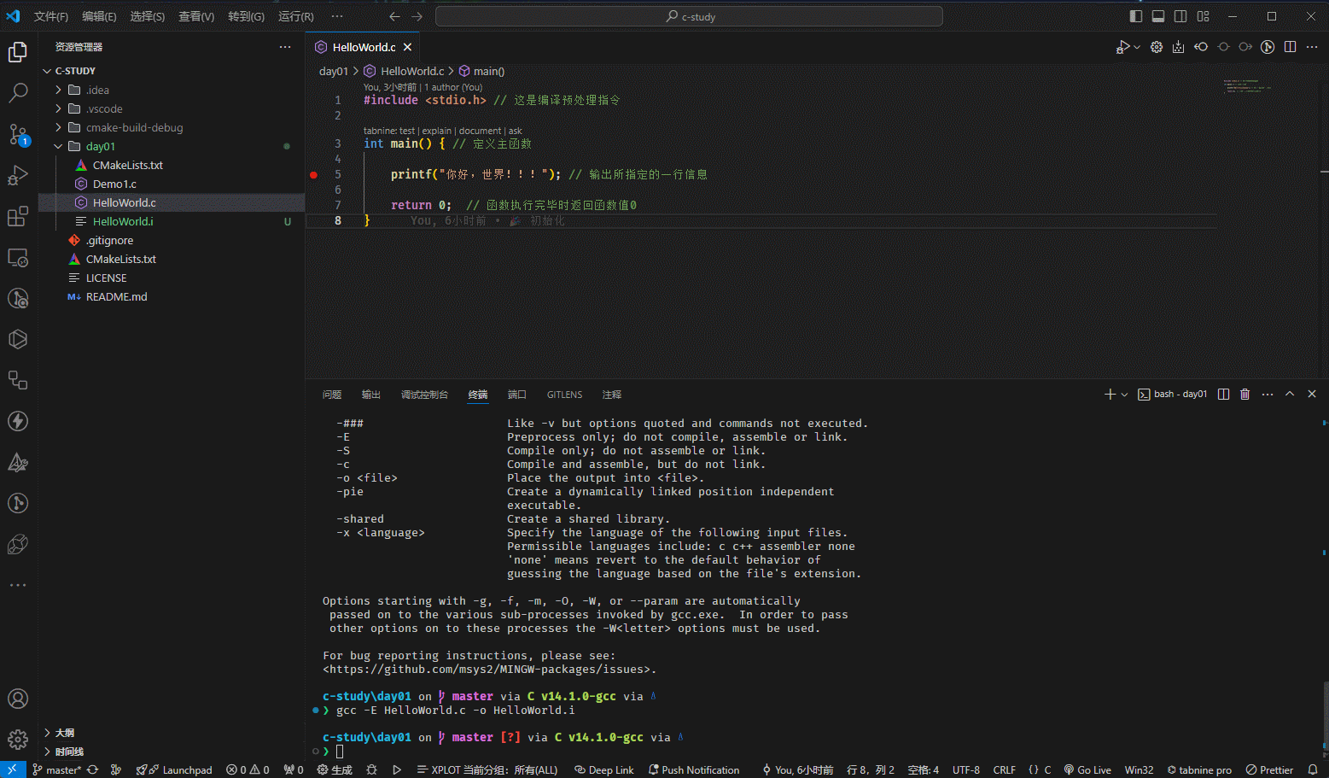Screen dimensions: 1329x778
Task: Open the Extensions view
Action: pos(18,217)
